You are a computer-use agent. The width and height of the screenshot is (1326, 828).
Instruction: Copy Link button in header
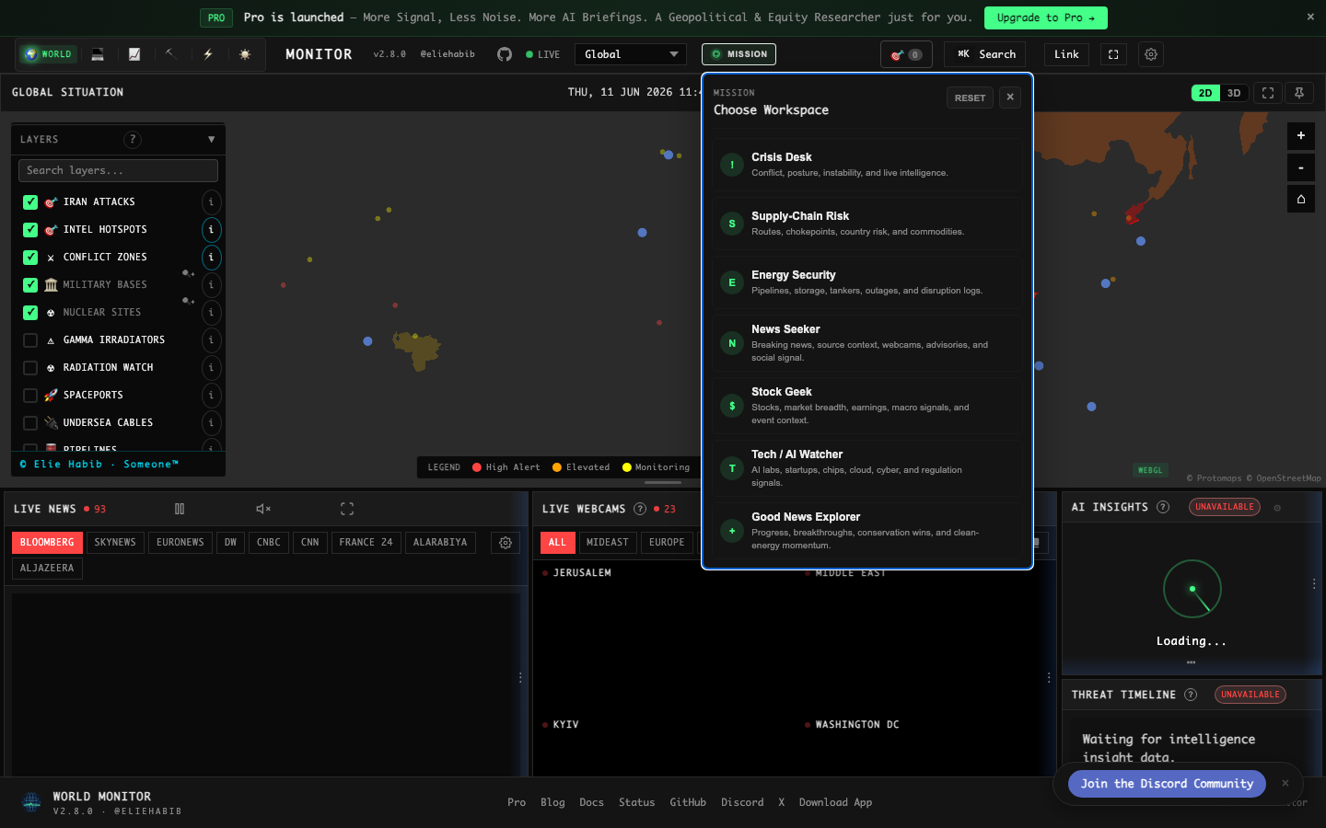coord(1066,54)
